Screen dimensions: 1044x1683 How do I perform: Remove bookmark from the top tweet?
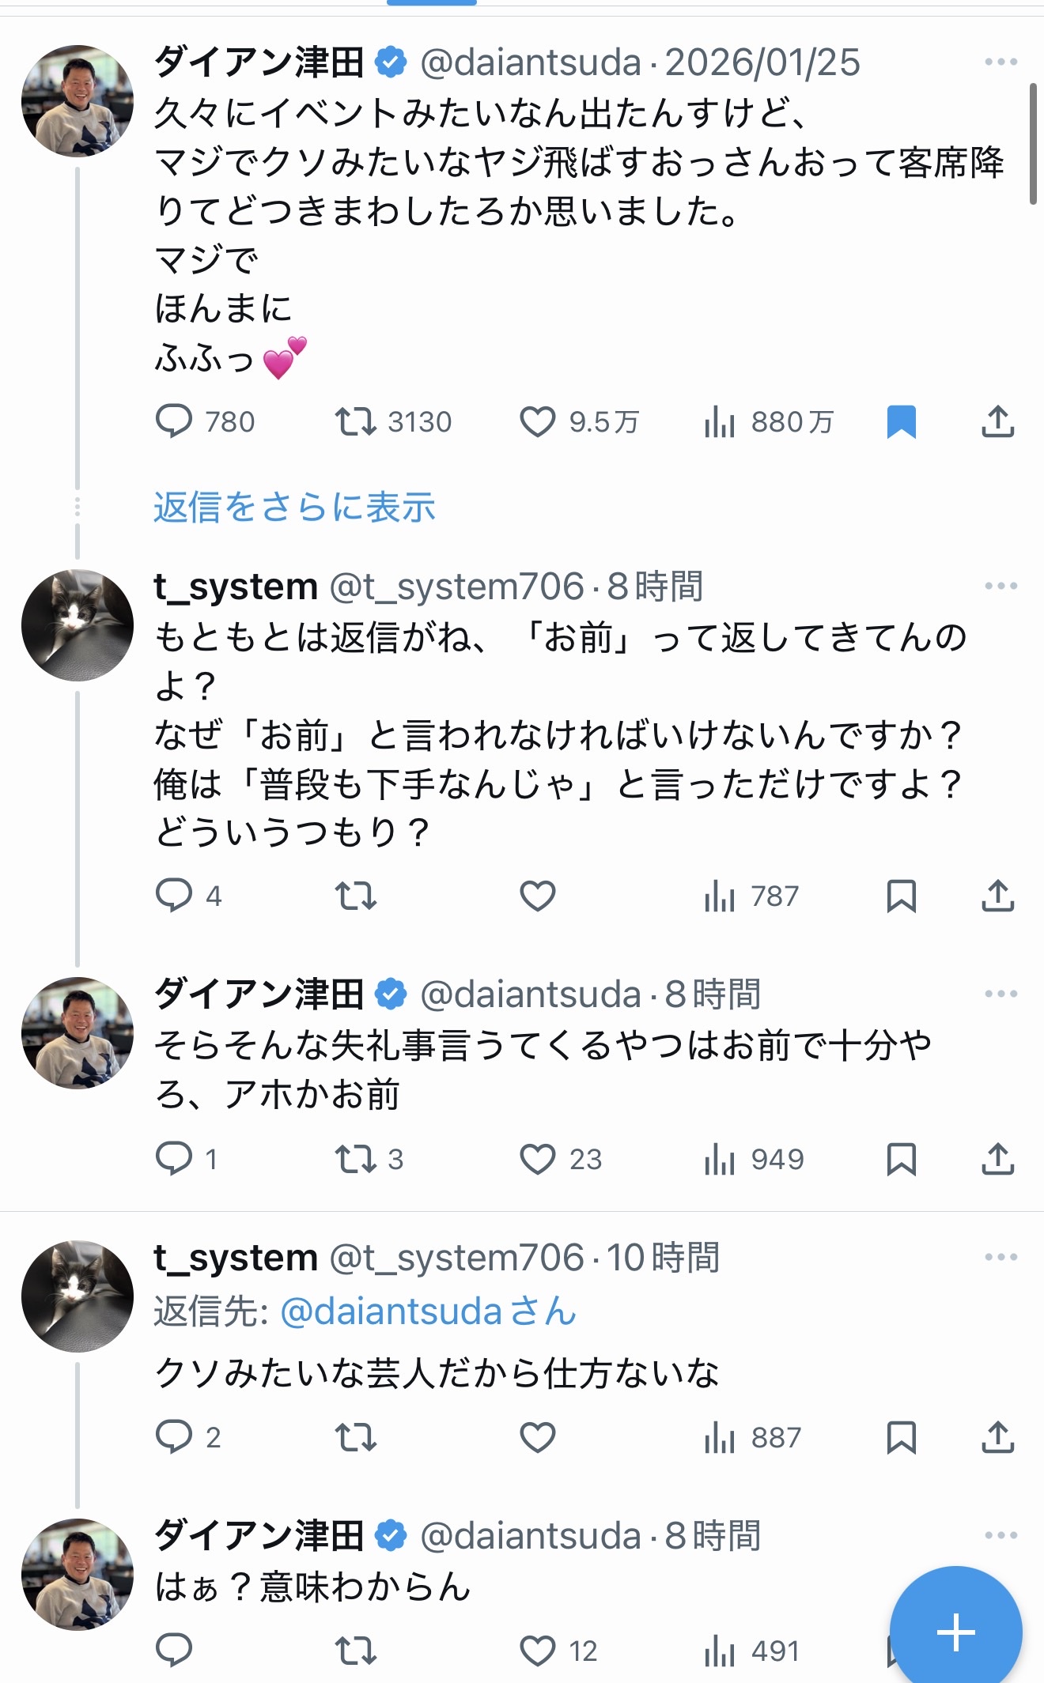901,421
